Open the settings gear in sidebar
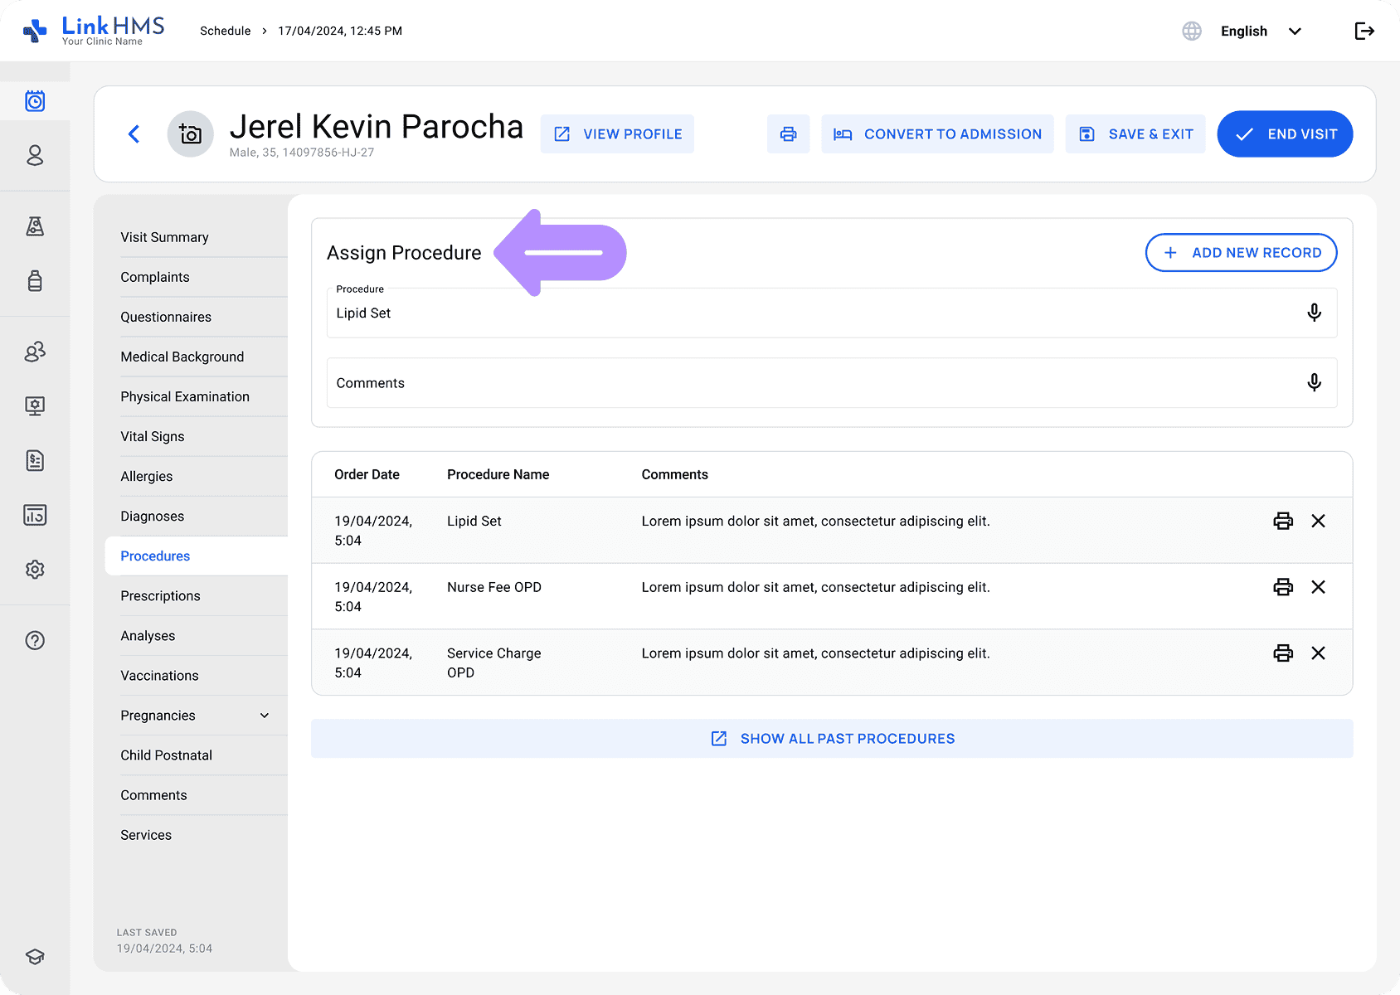1400x995 pixels. [35, 570]
